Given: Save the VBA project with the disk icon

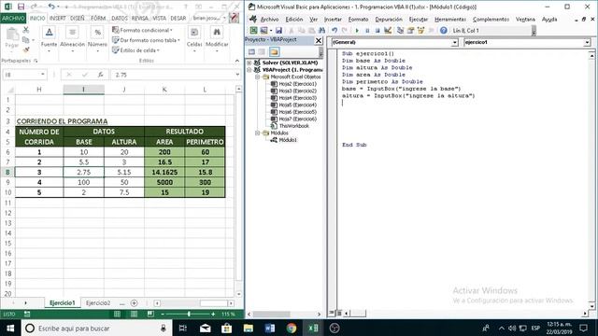Looking at the screenshot, I should [278, 31].
